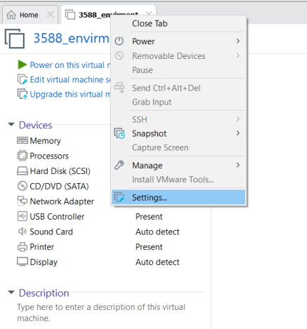
Task: Collapse the Devices section triangle
Action: tap(11, 124)
